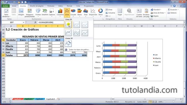Click the Objeto insert button

155,16
